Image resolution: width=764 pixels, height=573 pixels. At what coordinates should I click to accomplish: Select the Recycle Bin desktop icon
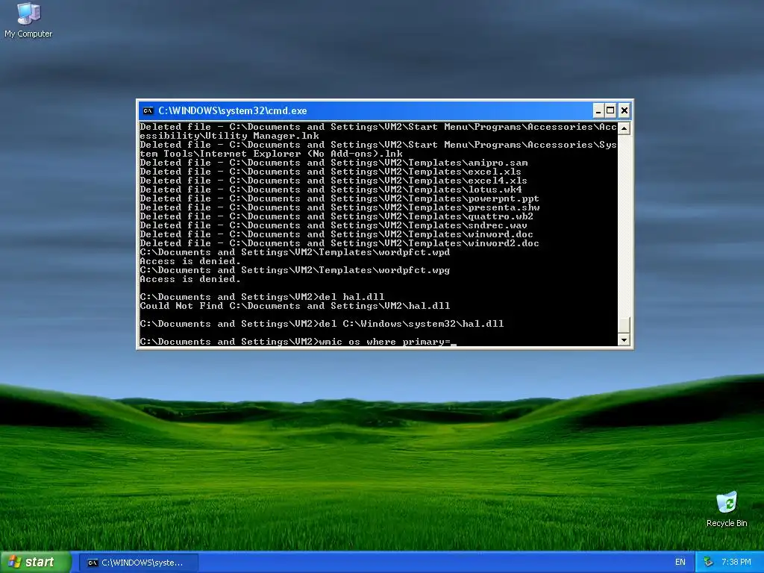pyautogui.click(x=727, y=509)
